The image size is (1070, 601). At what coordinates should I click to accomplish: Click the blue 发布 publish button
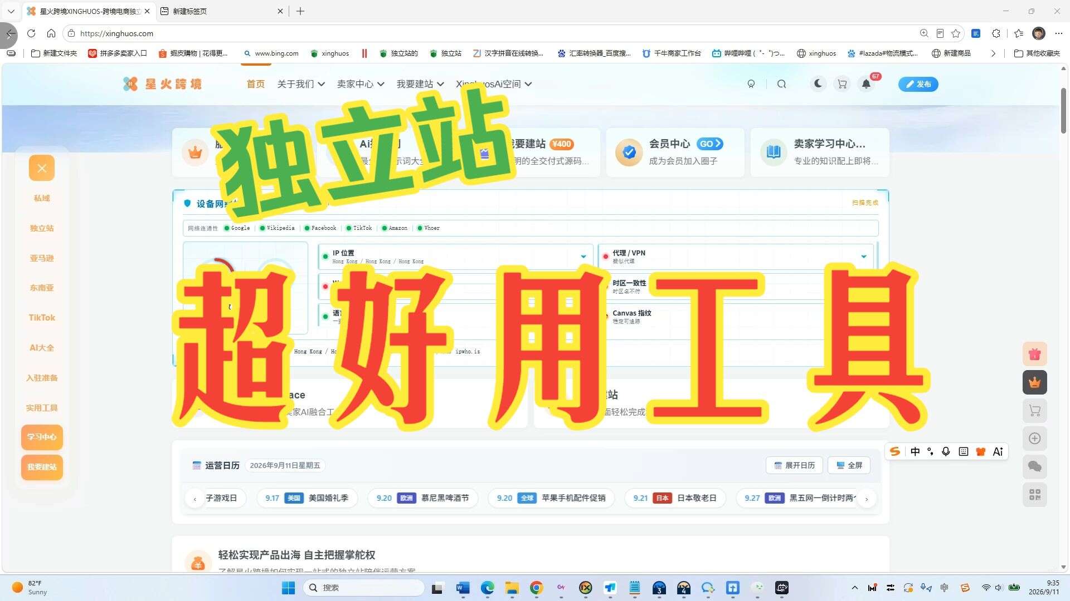click(918, 84)
